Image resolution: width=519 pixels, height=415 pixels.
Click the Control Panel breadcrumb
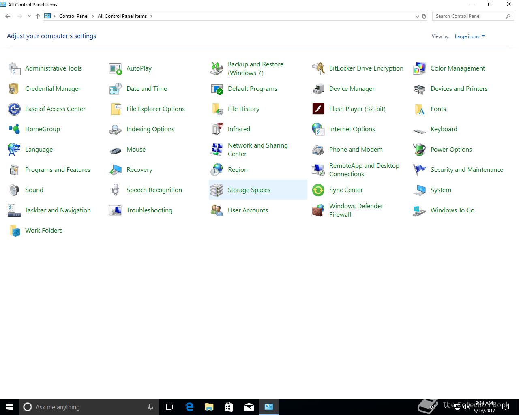click(74, 16)
